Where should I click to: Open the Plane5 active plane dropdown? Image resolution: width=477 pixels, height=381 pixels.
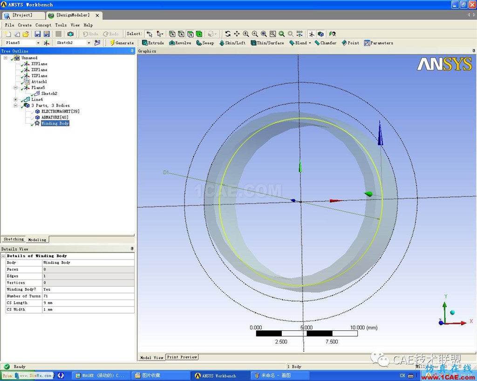click(x=38, y=43)
